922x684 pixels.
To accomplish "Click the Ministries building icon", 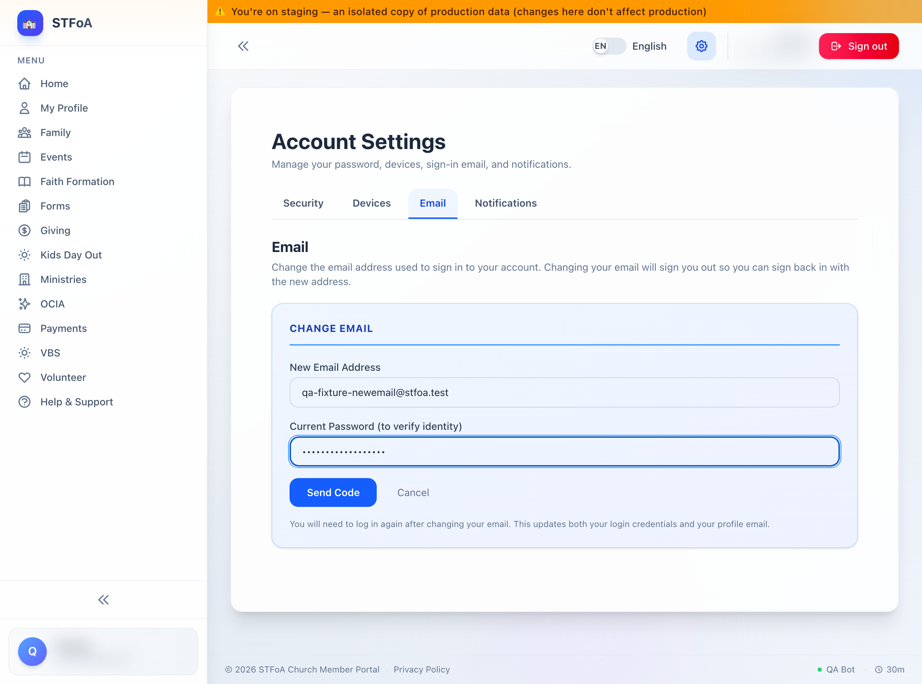I will 24,279.
